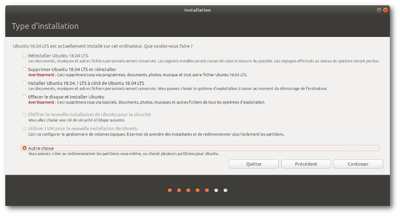Select Installer Ubuntu 18.04.1 LTS à côté
The width and height of the screenshot is (400, 216).
tap(25, 83)
